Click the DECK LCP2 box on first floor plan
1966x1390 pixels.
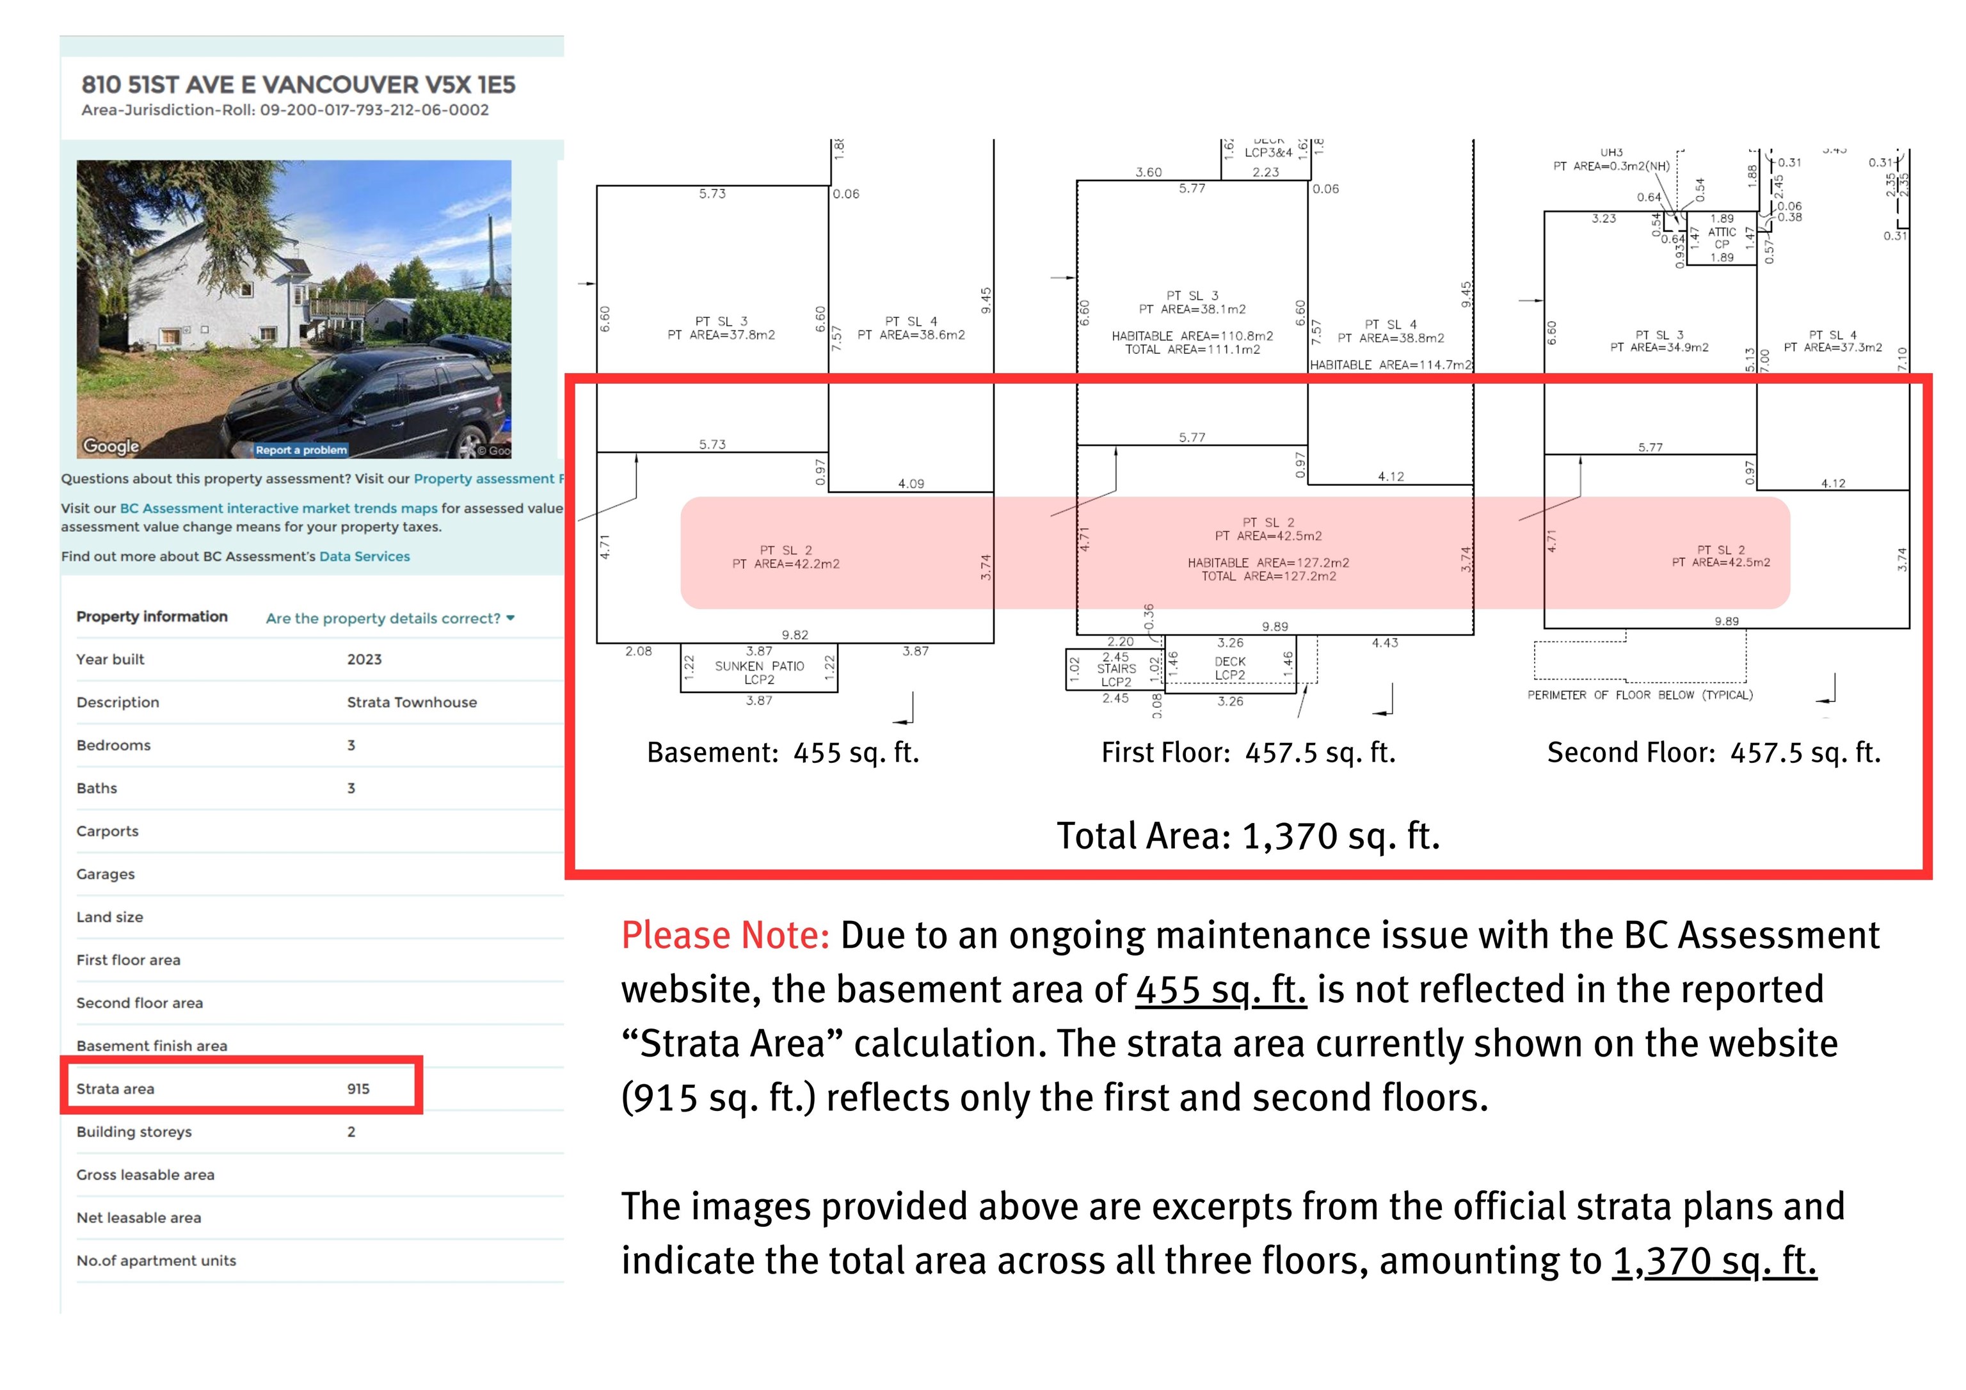(x=1229, y=668)
